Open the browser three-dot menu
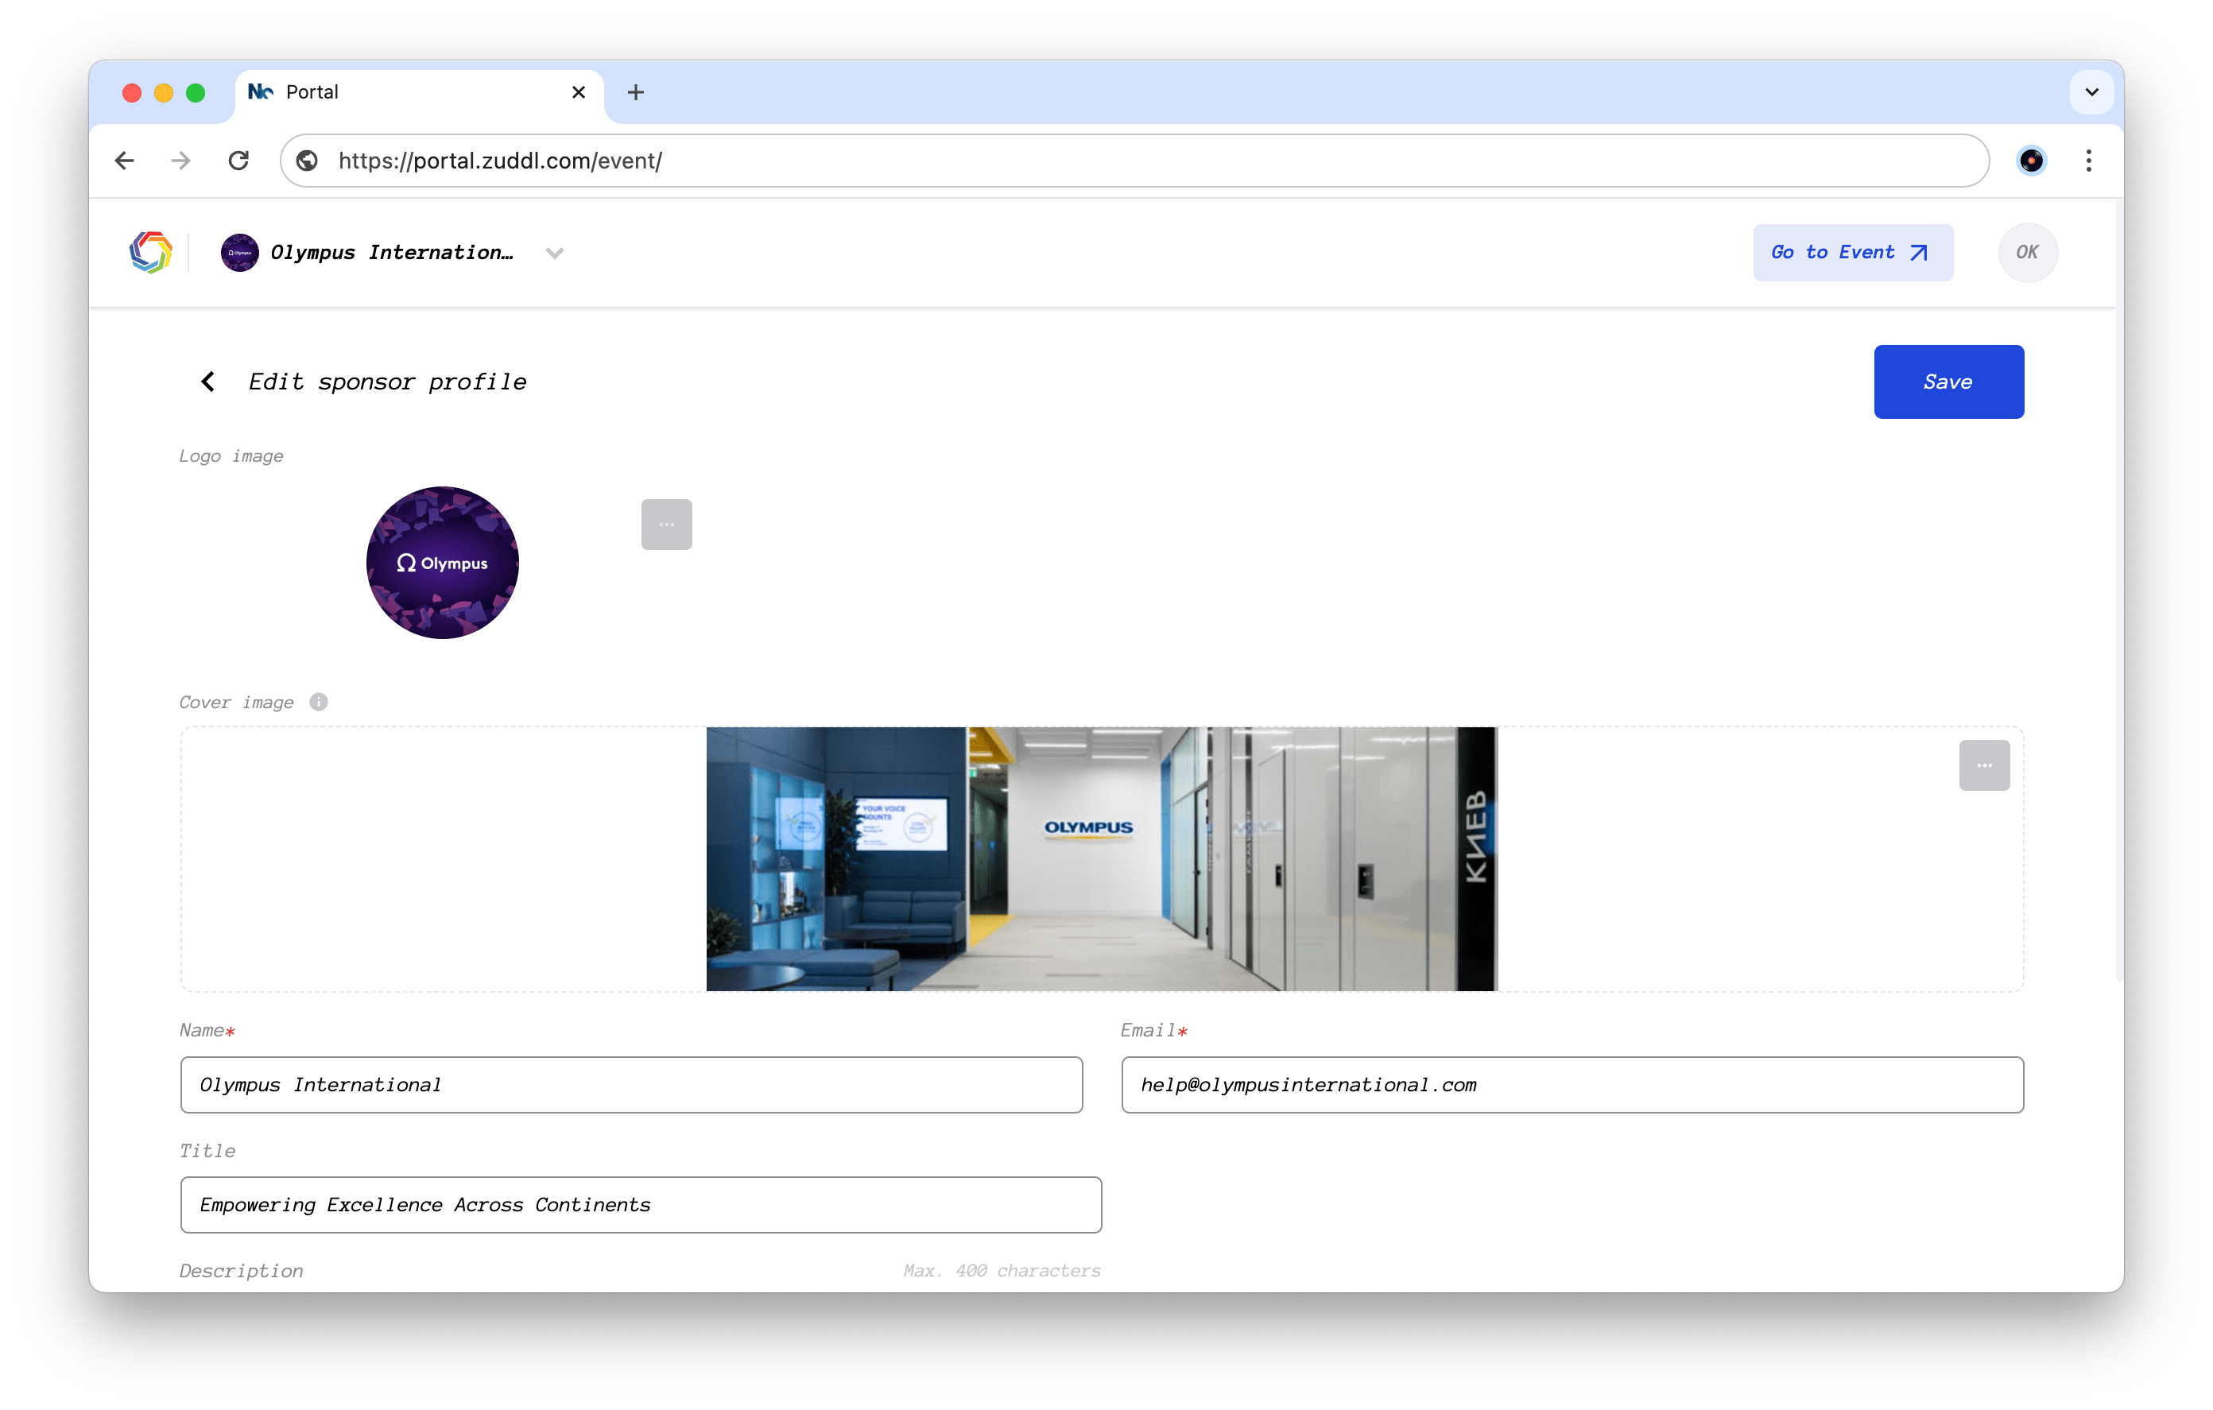The height and width of the screenshot is (1410, 2213). tap(2088, 161)
